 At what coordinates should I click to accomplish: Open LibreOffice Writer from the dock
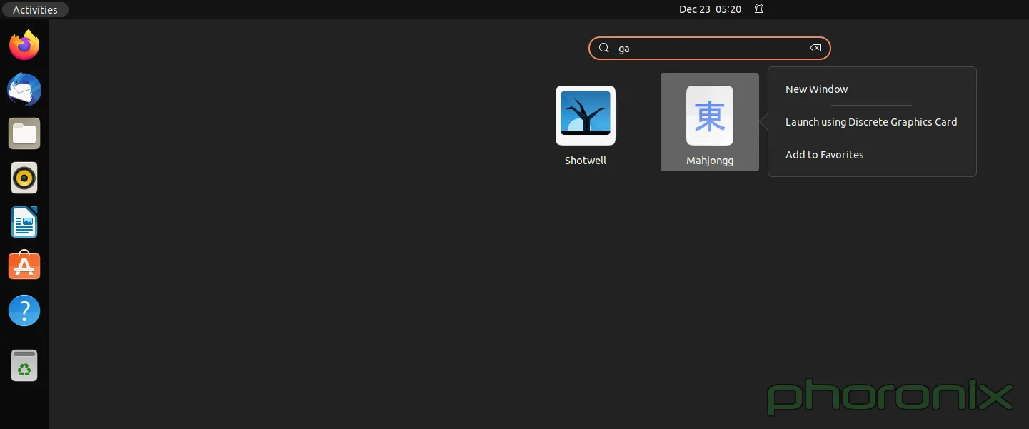pos(24,222)
